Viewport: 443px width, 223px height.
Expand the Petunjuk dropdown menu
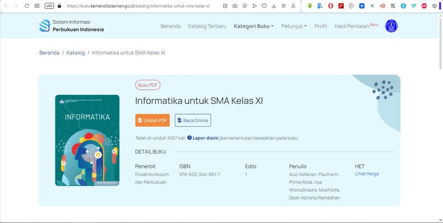pos(293,26)
